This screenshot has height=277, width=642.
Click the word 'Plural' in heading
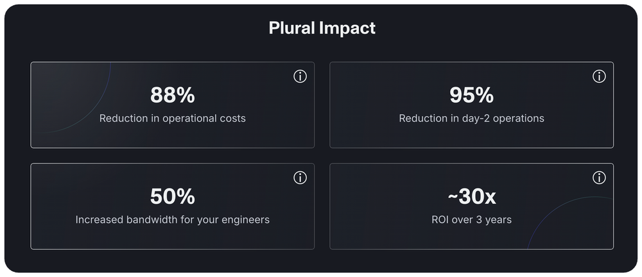click(x=293, y=28)
